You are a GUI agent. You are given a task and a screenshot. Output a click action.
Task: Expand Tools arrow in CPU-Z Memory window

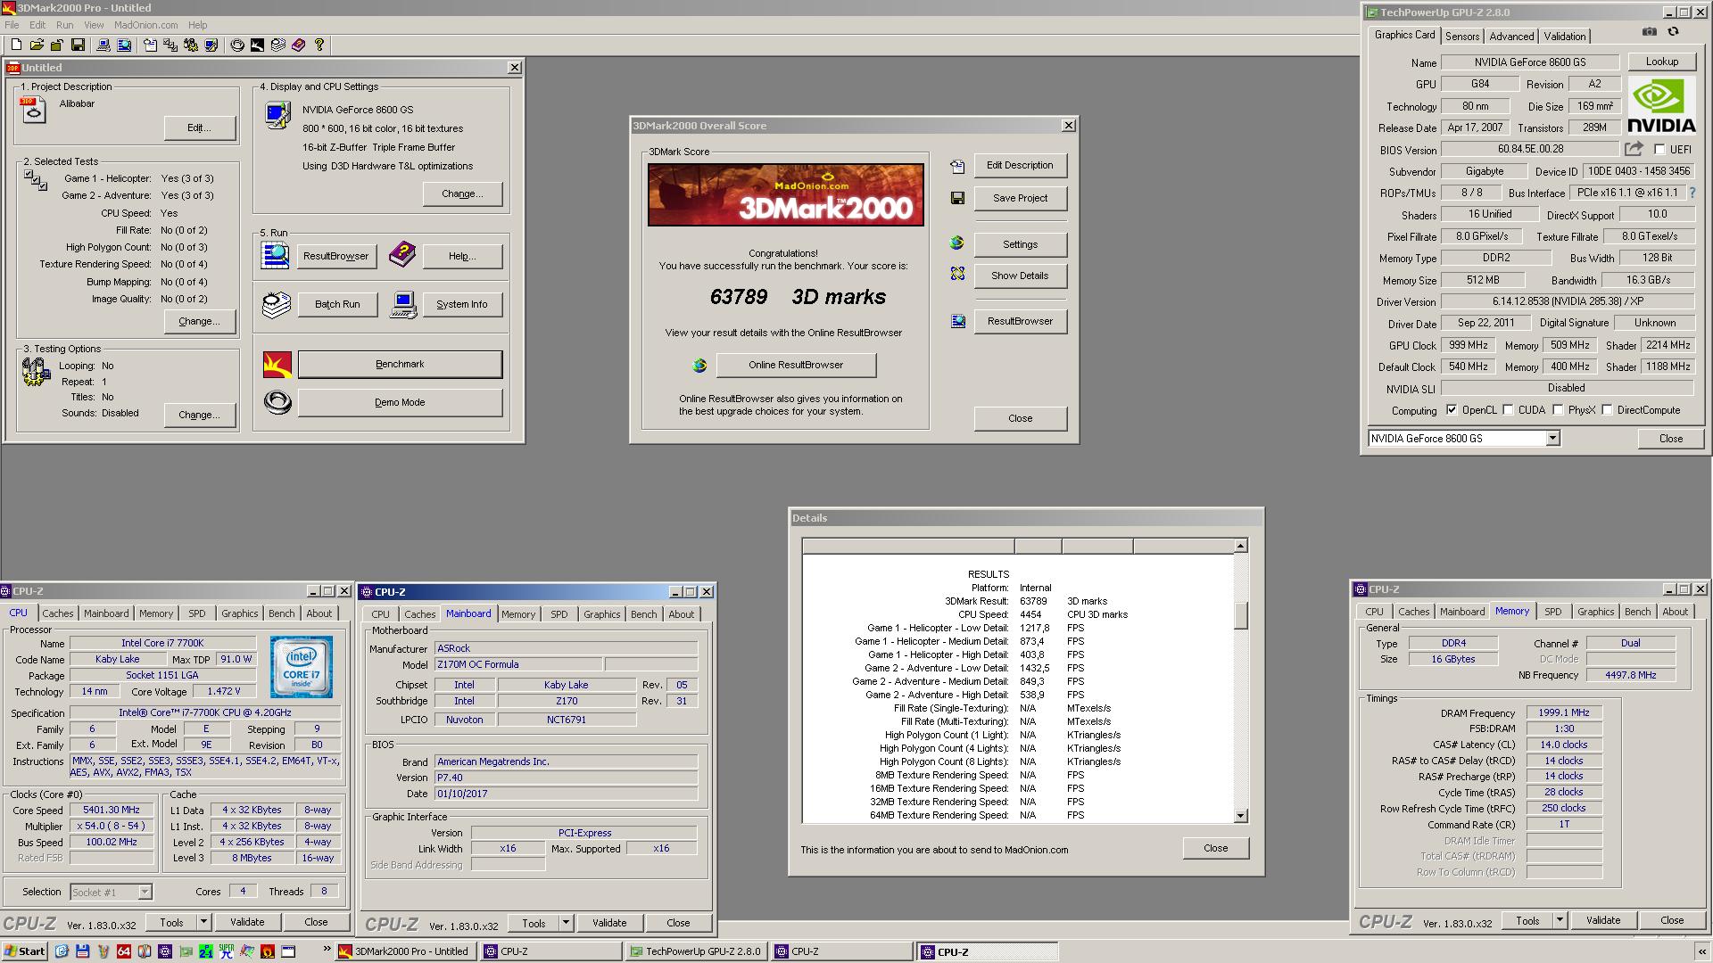[x=1560, y=920]
